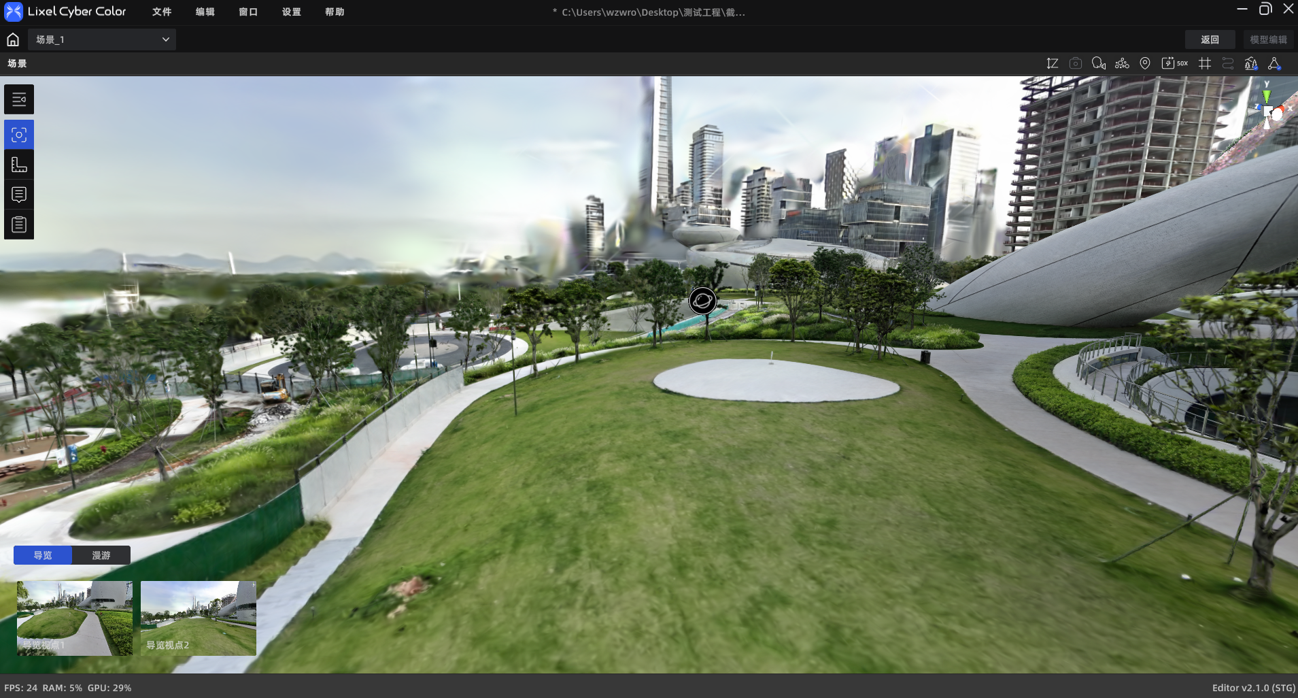Viewport: 1298px width, 698px height.
Task: Select the measurement ruler tool
Action: click(19, 165)
